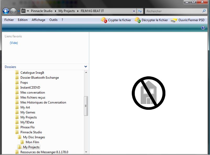Click the blue help question icon
210x155 pixels.
(203, 28)
